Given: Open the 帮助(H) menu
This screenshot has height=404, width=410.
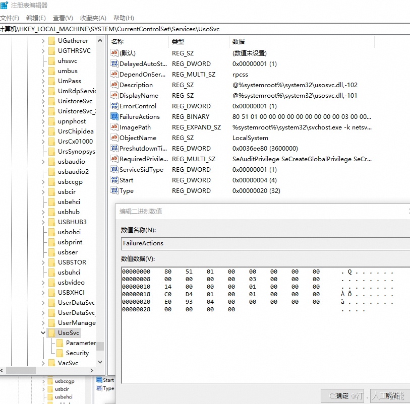Looking at the screenshot, I should 124,18.
